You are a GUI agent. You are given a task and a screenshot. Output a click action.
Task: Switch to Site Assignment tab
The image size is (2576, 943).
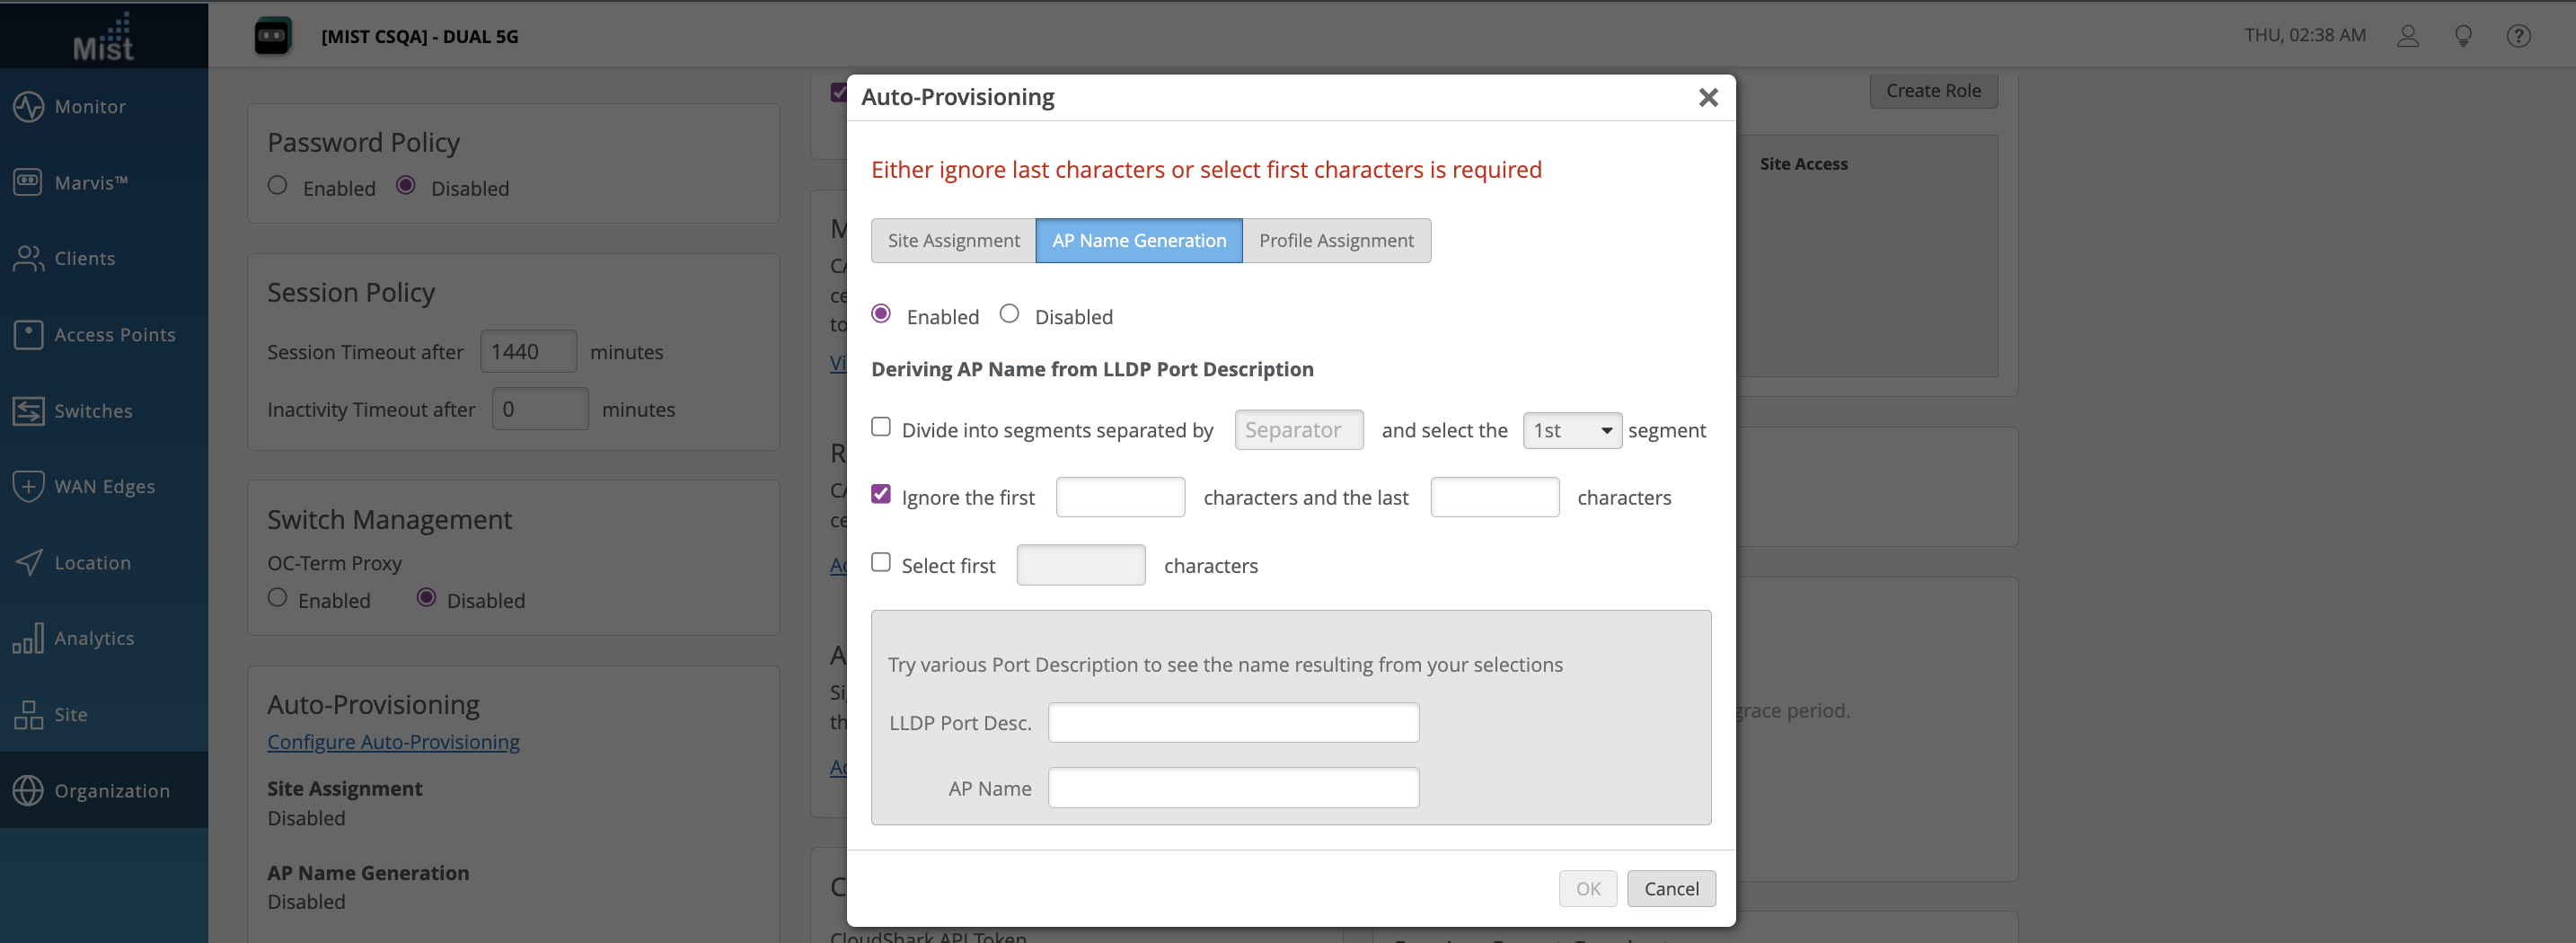[x=953, y=241]
